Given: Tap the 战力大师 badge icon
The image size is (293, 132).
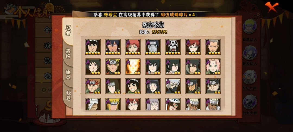Looking at the screenshot, I should point(250,102).
